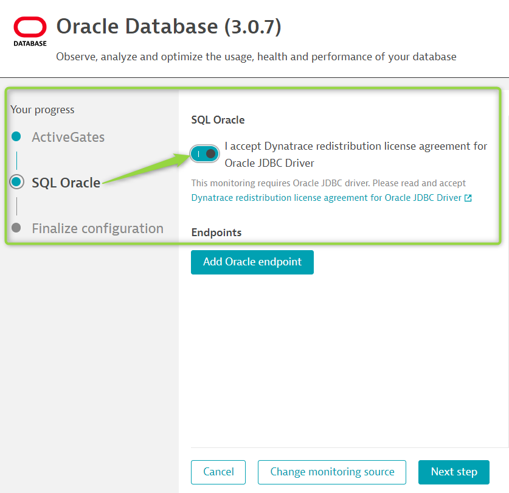This screenshot has height=493, width=509.
Task: Go to the ActiveGates step
Action: [x=68, y=137]
